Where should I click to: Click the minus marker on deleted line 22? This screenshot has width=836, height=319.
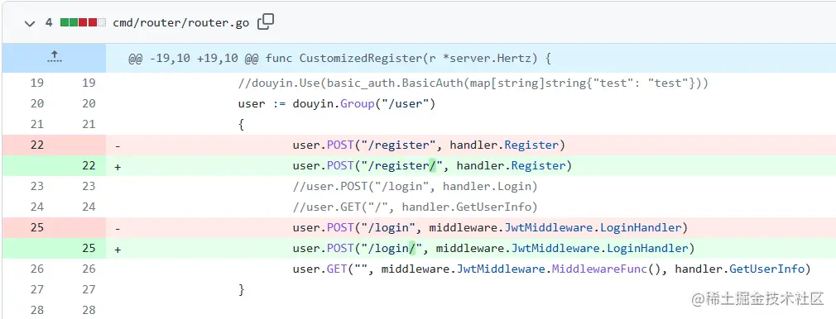(x=118, y=145)
